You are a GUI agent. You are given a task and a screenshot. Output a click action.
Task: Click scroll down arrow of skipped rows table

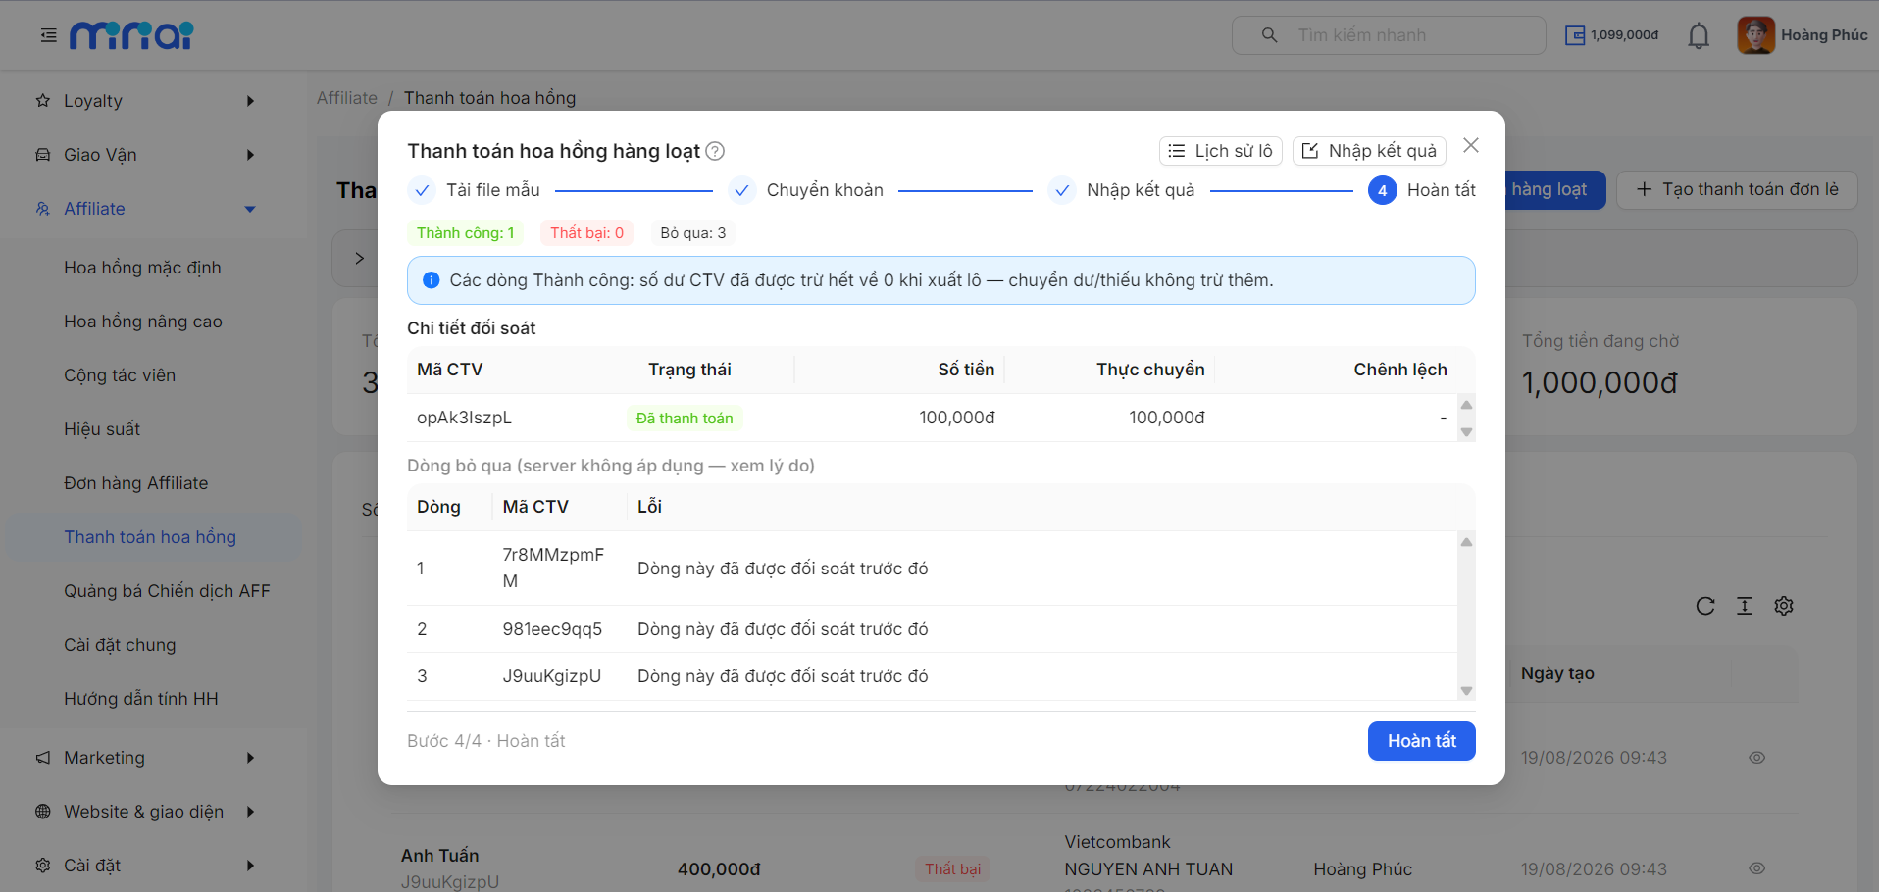pyautogui.click(x=1466, y=691)
